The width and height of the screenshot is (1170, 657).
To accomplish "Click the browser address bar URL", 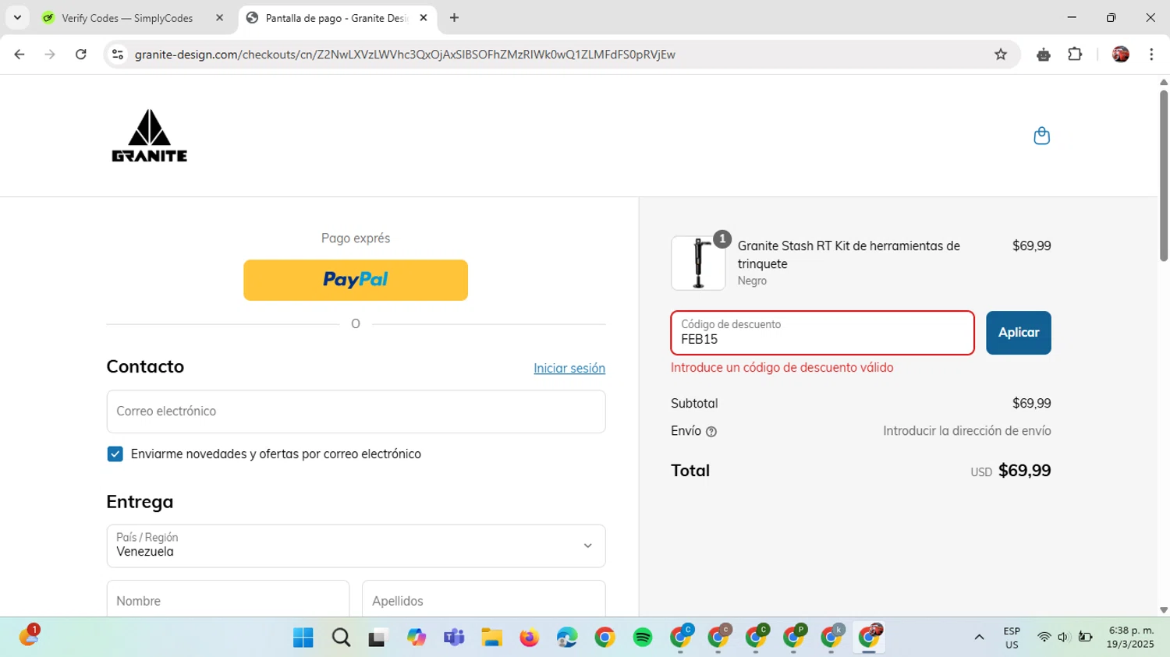I will pyautogui.click(x=405, y=55).
